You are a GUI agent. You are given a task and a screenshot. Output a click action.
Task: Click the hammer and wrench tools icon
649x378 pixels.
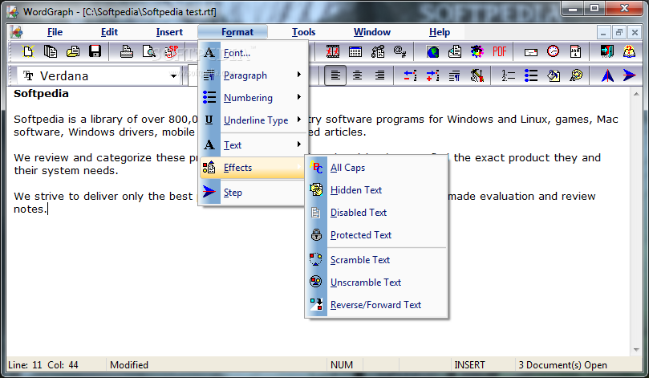click(477, 75)
